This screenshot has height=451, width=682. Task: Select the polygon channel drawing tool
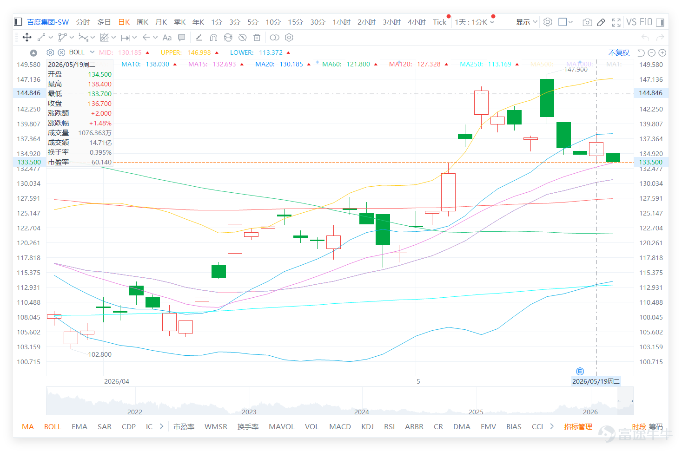pyautogui.click(x=62, y=38)
